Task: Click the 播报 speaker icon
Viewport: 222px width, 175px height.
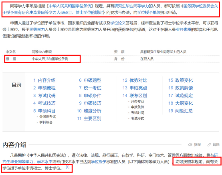Action: click(x=190, y=145)
